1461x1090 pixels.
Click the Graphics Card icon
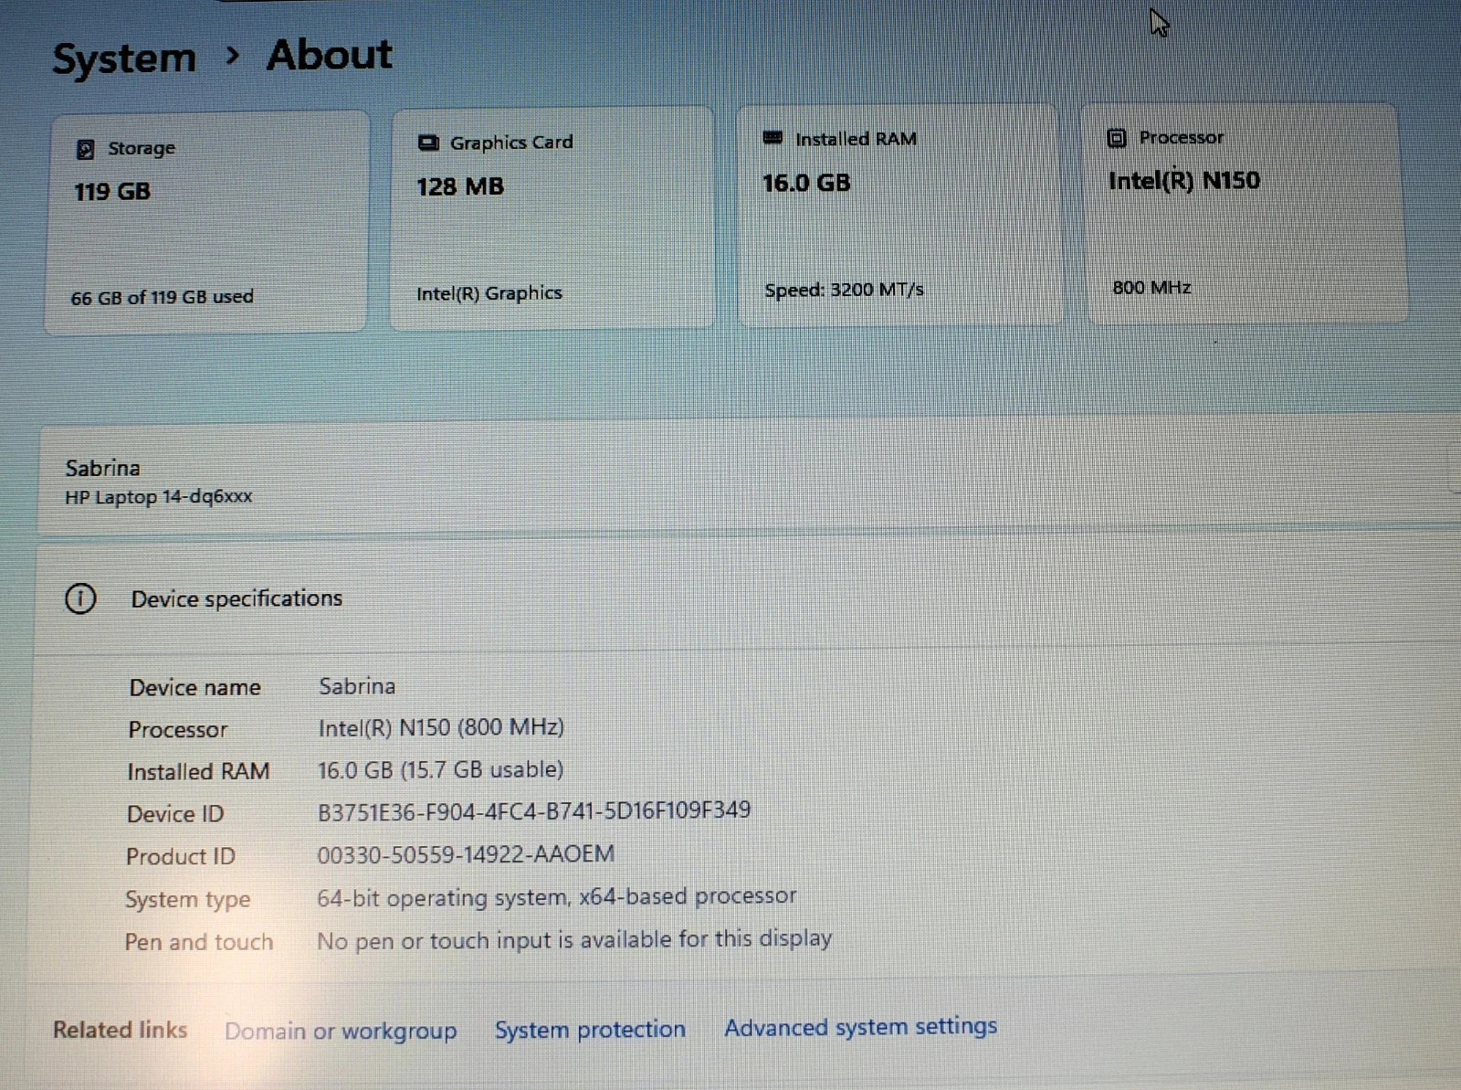(428, 143)
